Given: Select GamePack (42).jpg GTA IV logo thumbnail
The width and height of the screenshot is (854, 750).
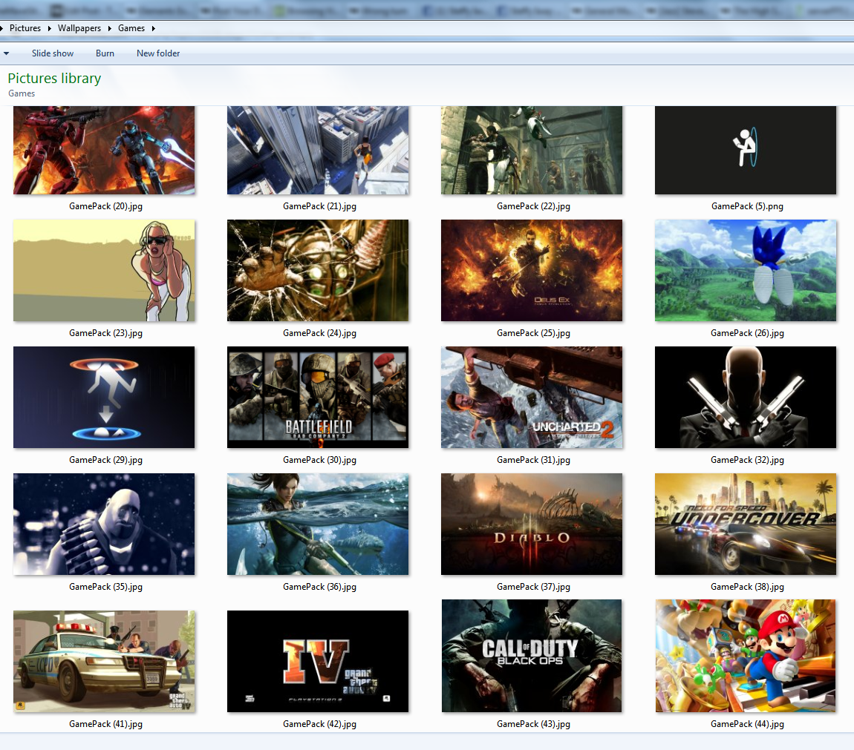Looking at the screenshot, I should coord(318,661).
